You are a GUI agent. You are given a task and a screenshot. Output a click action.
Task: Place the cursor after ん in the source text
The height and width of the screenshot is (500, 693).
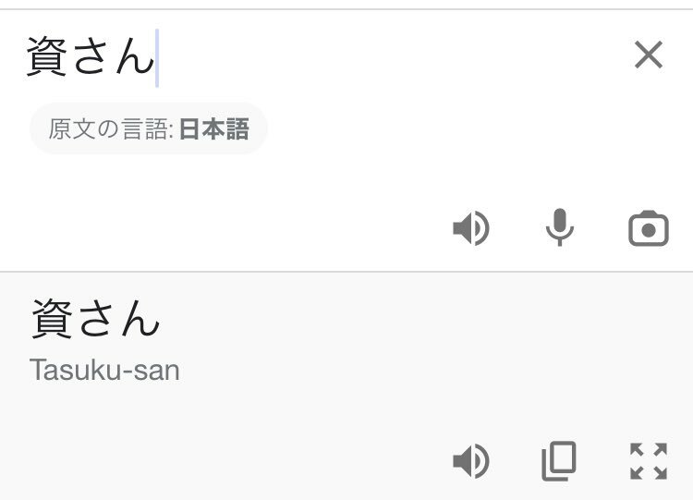click(x=156, y=57)
